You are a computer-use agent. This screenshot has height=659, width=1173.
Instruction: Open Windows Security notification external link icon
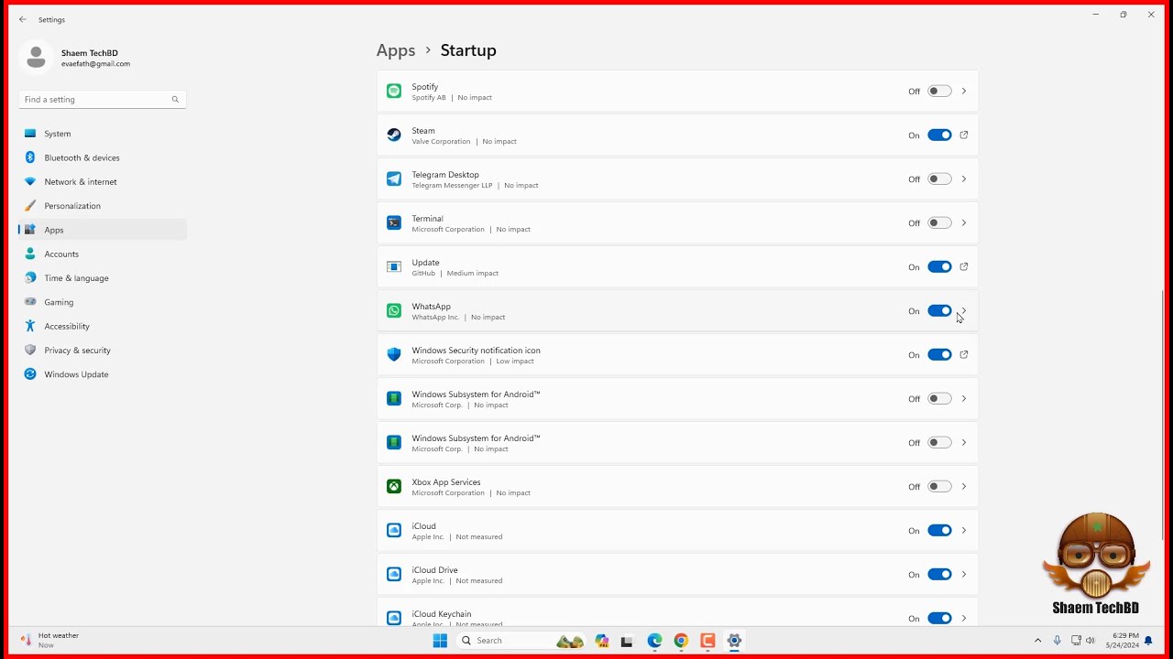[964, 355]
